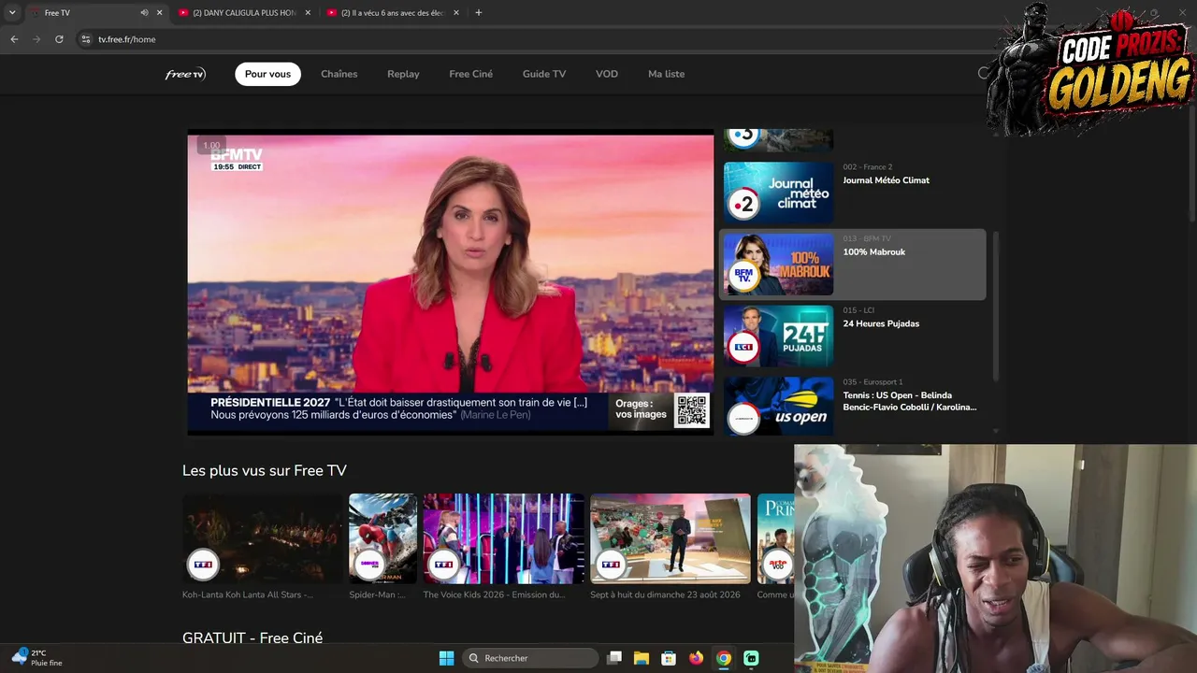Click the TF1 logo on Sept à huit card
Viewport: 1197px width, 673px height.
click(x=611, y=565)
